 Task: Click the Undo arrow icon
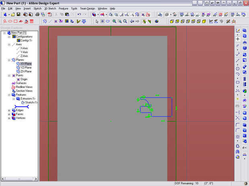click(79, 14)
